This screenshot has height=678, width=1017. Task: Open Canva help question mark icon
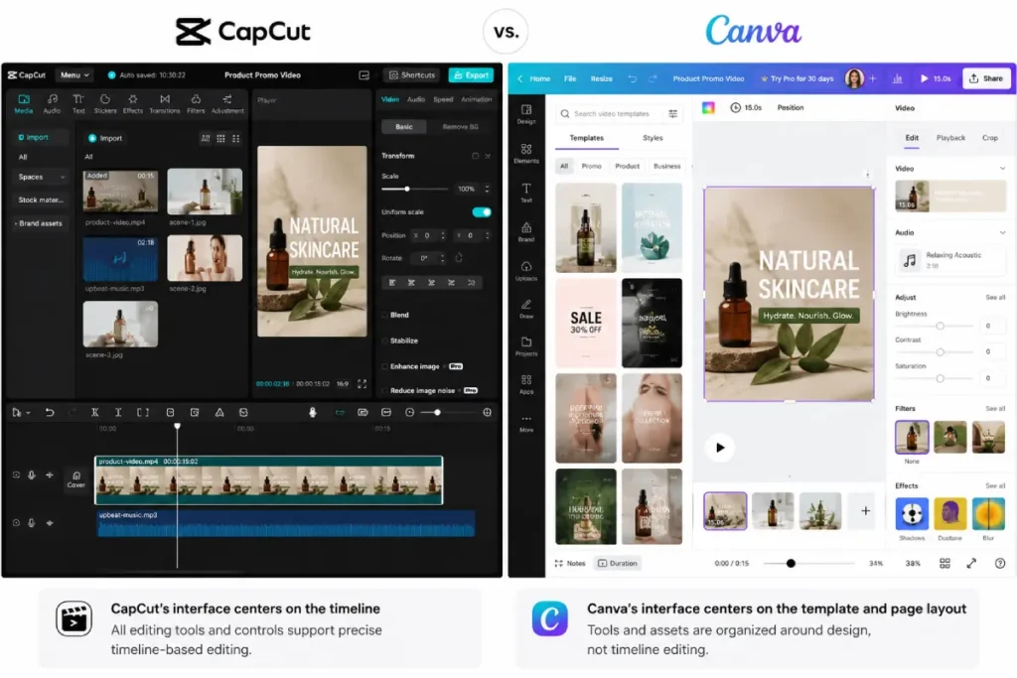pos(999,563)
